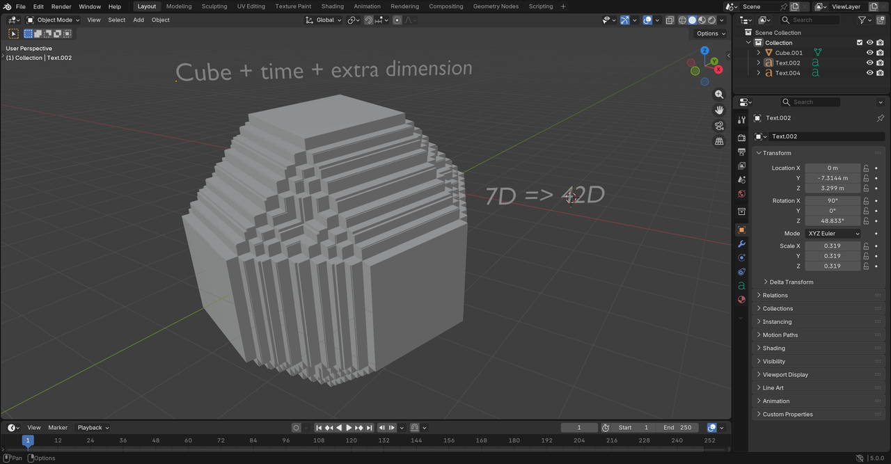Switch to wireframe viewport shading
Viewport: 891px width, 464px height.
(x=682, y=20)
